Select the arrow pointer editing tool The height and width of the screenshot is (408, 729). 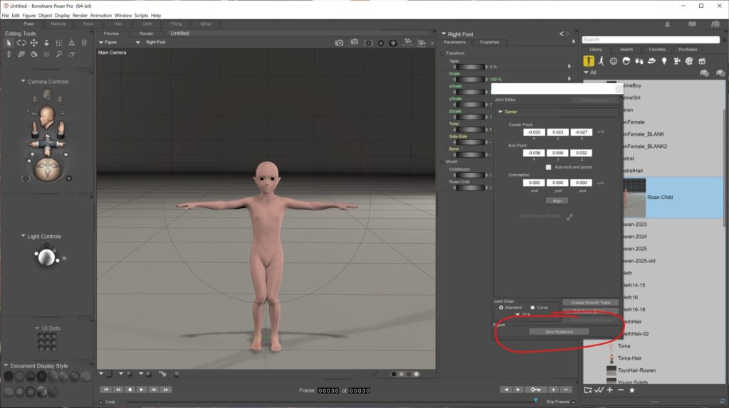(9, 43)
